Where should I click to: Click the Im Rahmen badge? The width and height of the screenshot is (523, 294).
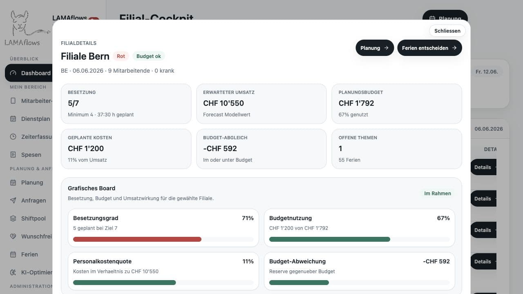438,194
